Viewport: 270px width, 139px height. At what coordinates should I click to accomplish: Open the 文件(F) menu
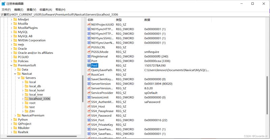pyautogui.click(x=6, y=10)
